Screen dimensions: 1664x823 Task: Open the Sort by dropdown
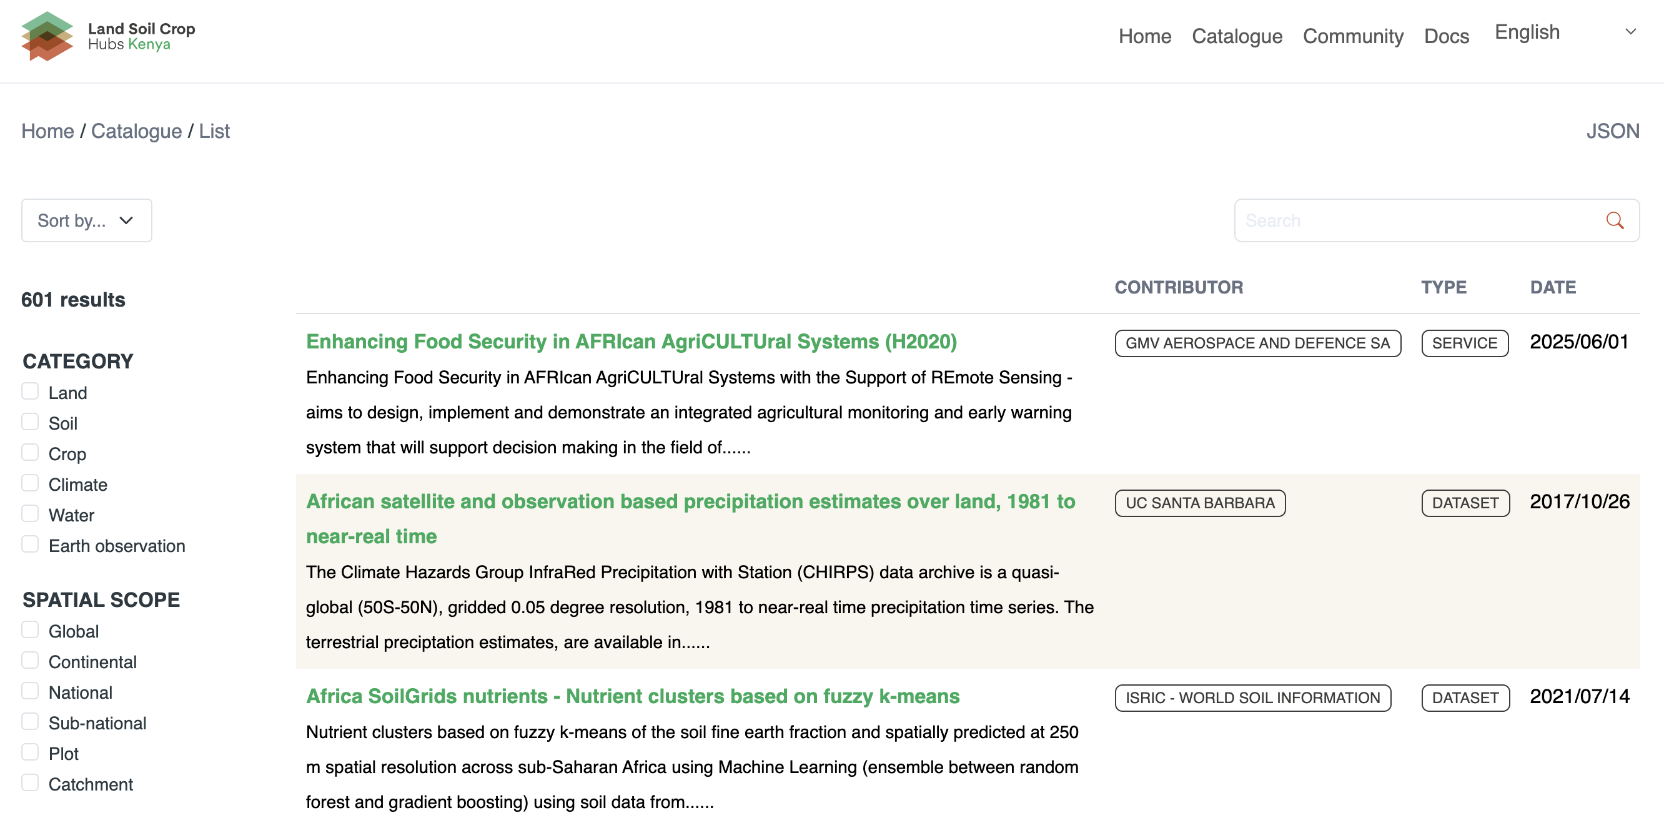pyautogui.click(x=87, y=220)
